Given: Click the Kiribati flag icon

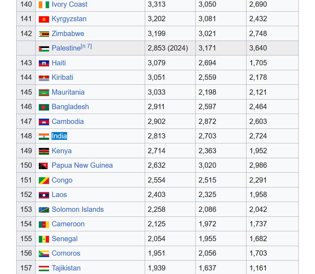Looking at the screenshot, I should click(x=44, y=78).
